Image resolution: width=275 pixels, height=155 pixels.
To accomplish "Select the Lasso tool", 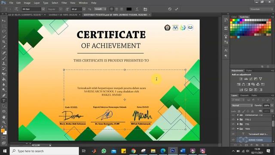I will tap(4, 31).
